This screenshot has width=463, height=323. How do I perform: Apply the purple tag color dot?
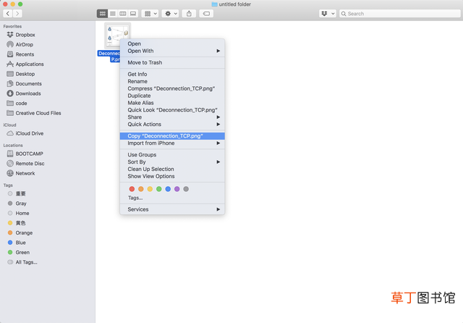pyautogui.click(x=177, y=189)
